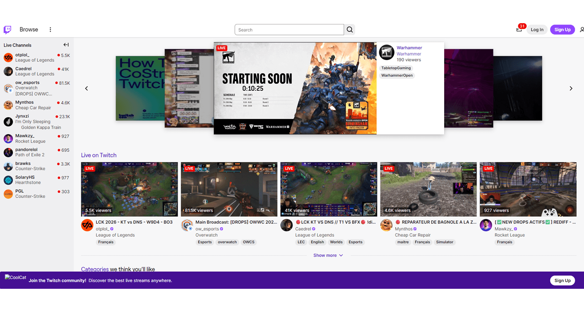
Task: Click the user profile icon
Action: (582, 30)
